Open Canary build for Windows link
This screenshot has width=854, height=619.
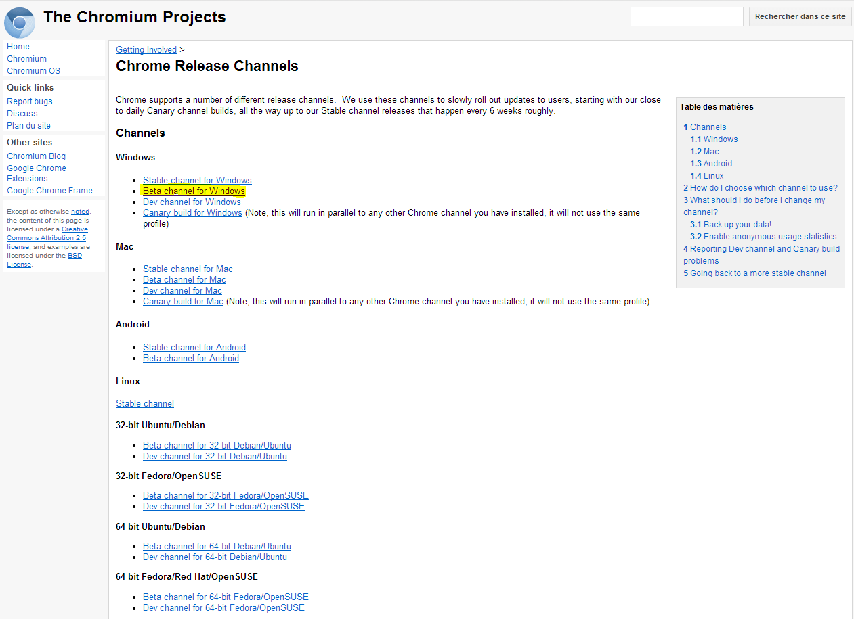192,213
